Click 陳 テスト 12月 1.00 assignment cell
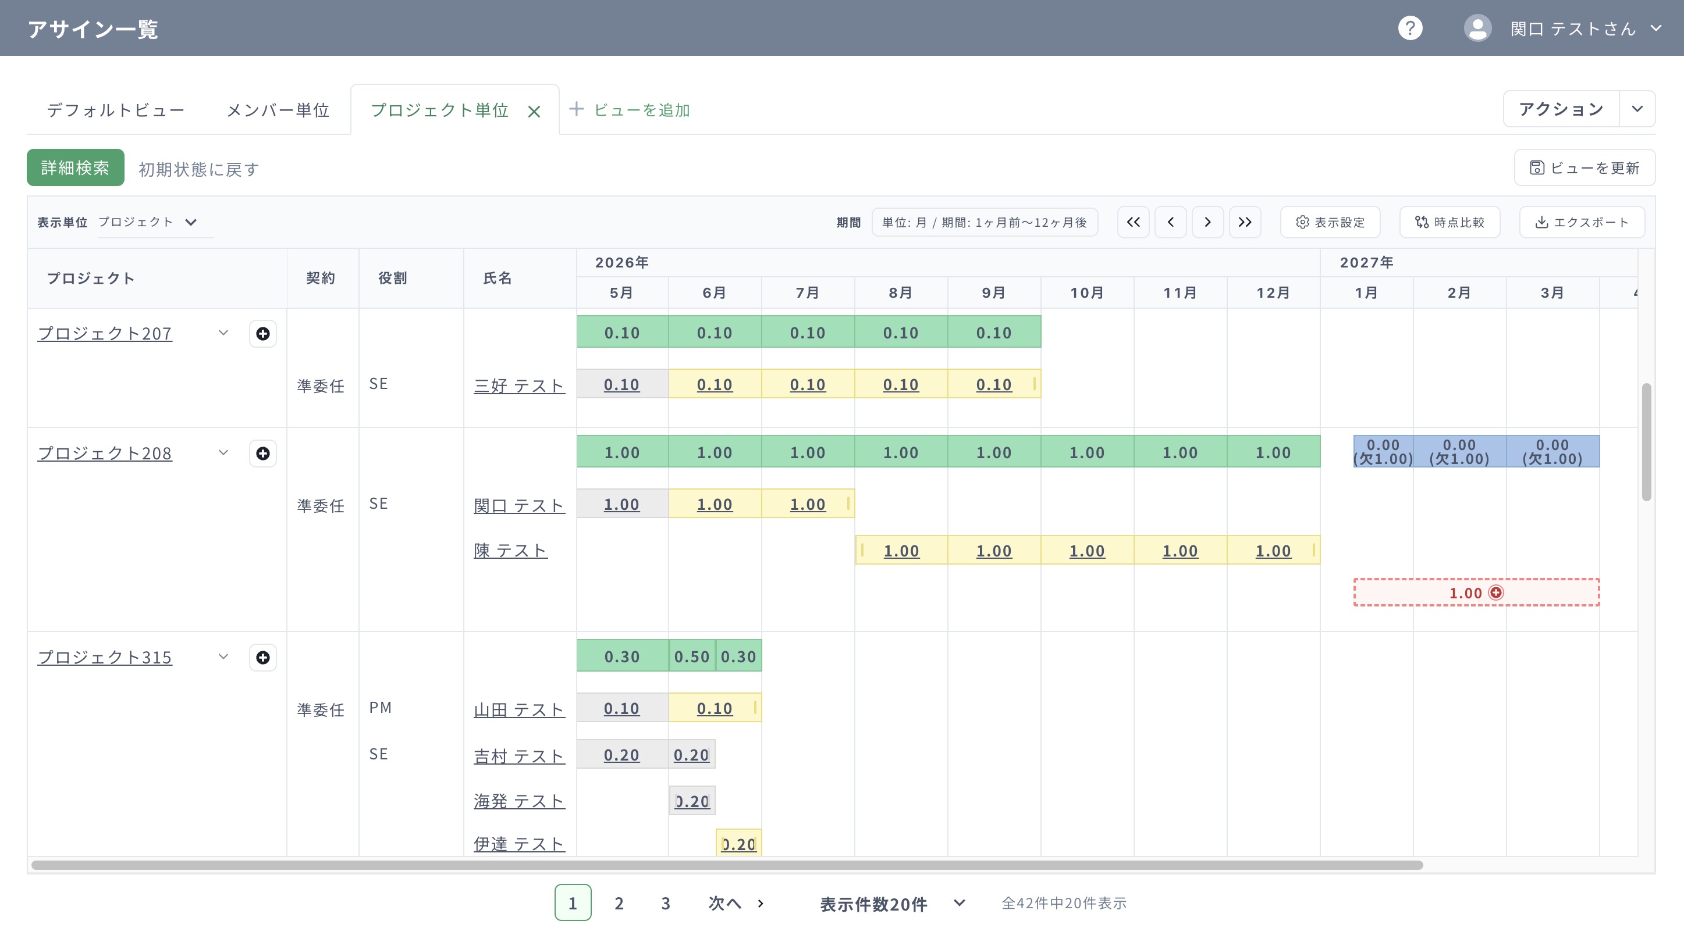This screenshot has height=928, width=1684. pos(1273,551)
